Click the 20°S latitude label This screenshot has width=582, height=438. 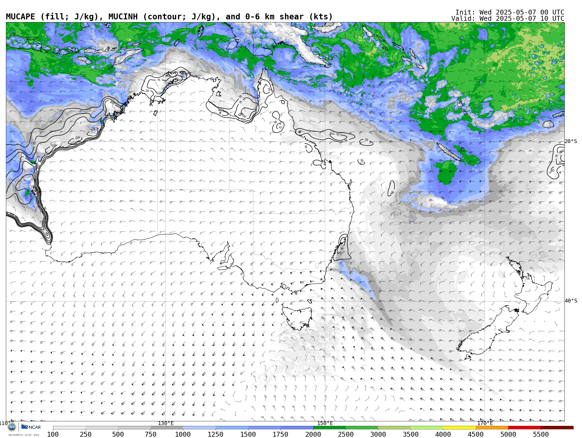[x=571, y=141]
